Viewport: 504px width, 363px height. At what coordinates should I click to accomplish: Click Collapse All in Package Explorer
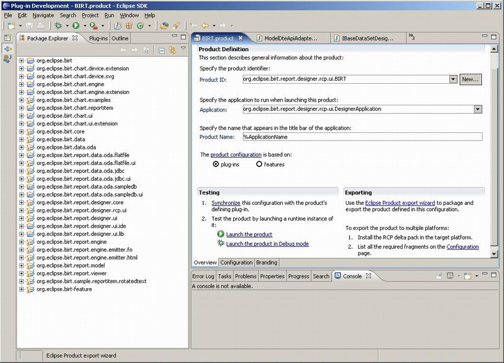coord(162,50)
